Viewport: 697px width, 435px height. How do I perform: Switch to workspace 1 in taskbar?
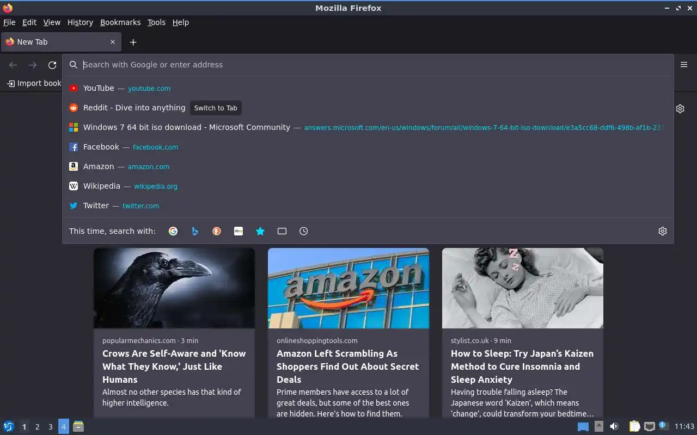(x=24, y=427)
